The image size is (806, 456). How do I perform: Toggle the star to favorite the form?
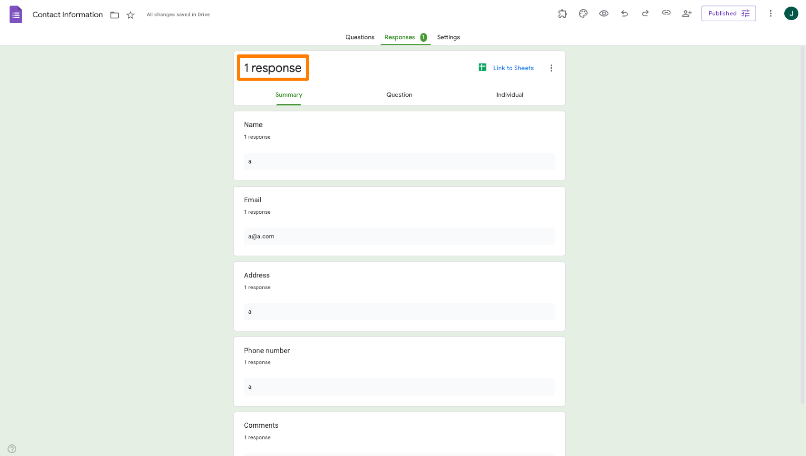coord(130,15)
